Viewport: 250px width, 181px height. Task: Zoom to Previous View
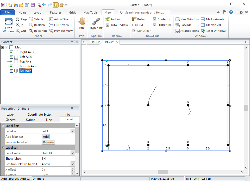[x=51, y=31]
